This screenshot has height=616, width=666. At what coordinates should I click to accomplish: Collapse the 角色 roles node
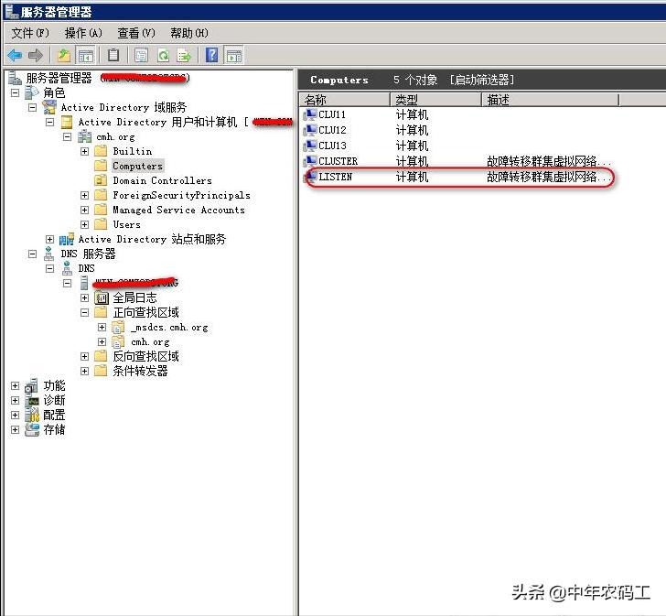pos(15,92)
